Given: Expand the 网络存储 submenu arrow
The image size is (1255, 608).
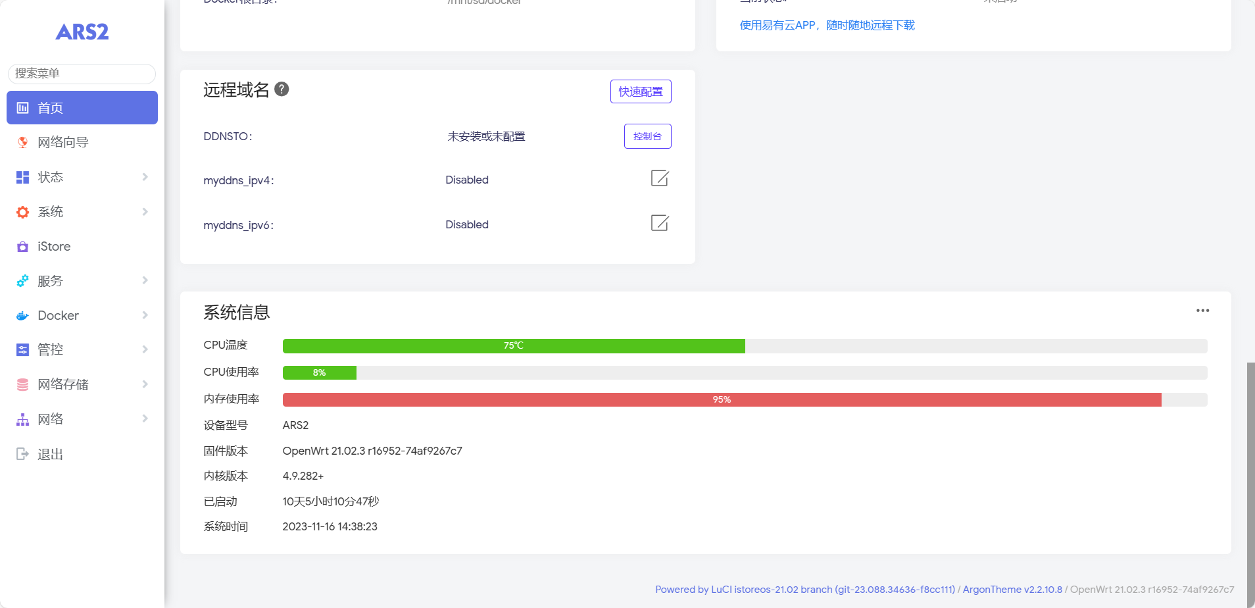Looking at the screenshot, I should (x=145, y=384).
